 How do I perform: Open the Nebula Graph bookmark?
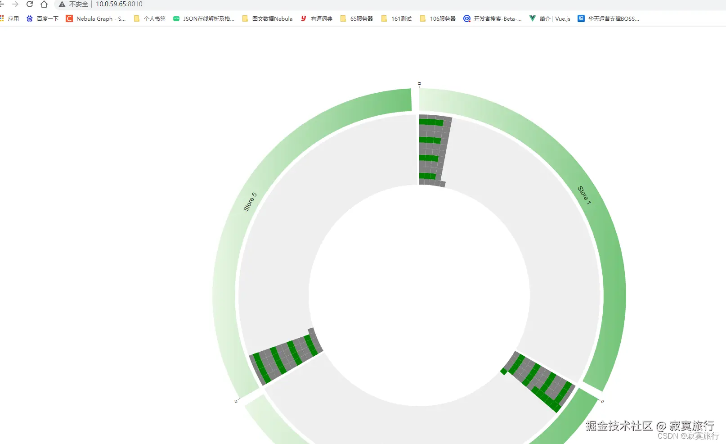[x=96, y=18]
